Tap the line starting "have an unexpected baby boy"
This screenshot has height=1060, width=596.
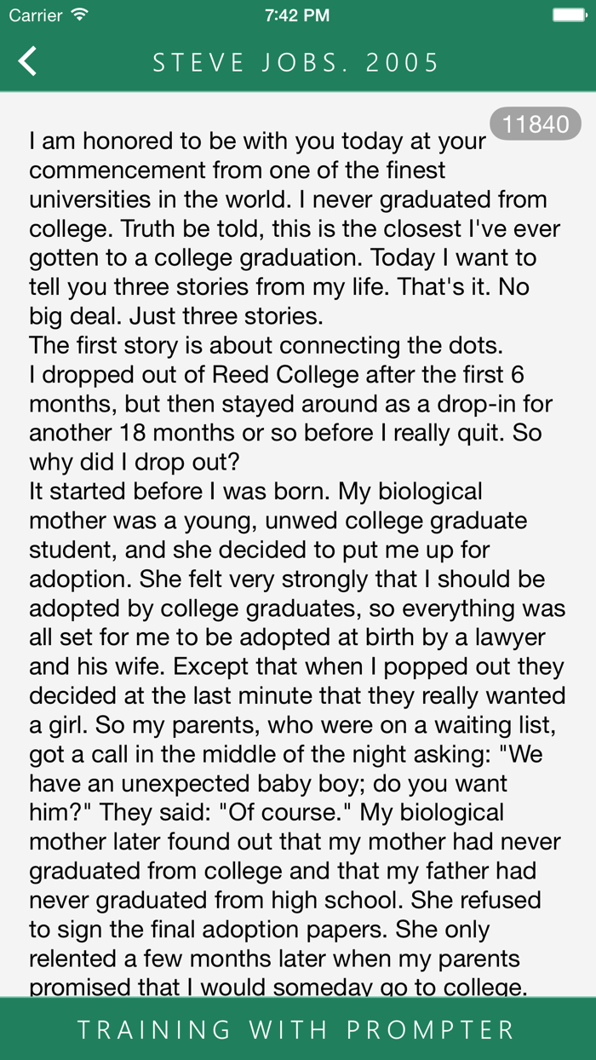(268, 783)
